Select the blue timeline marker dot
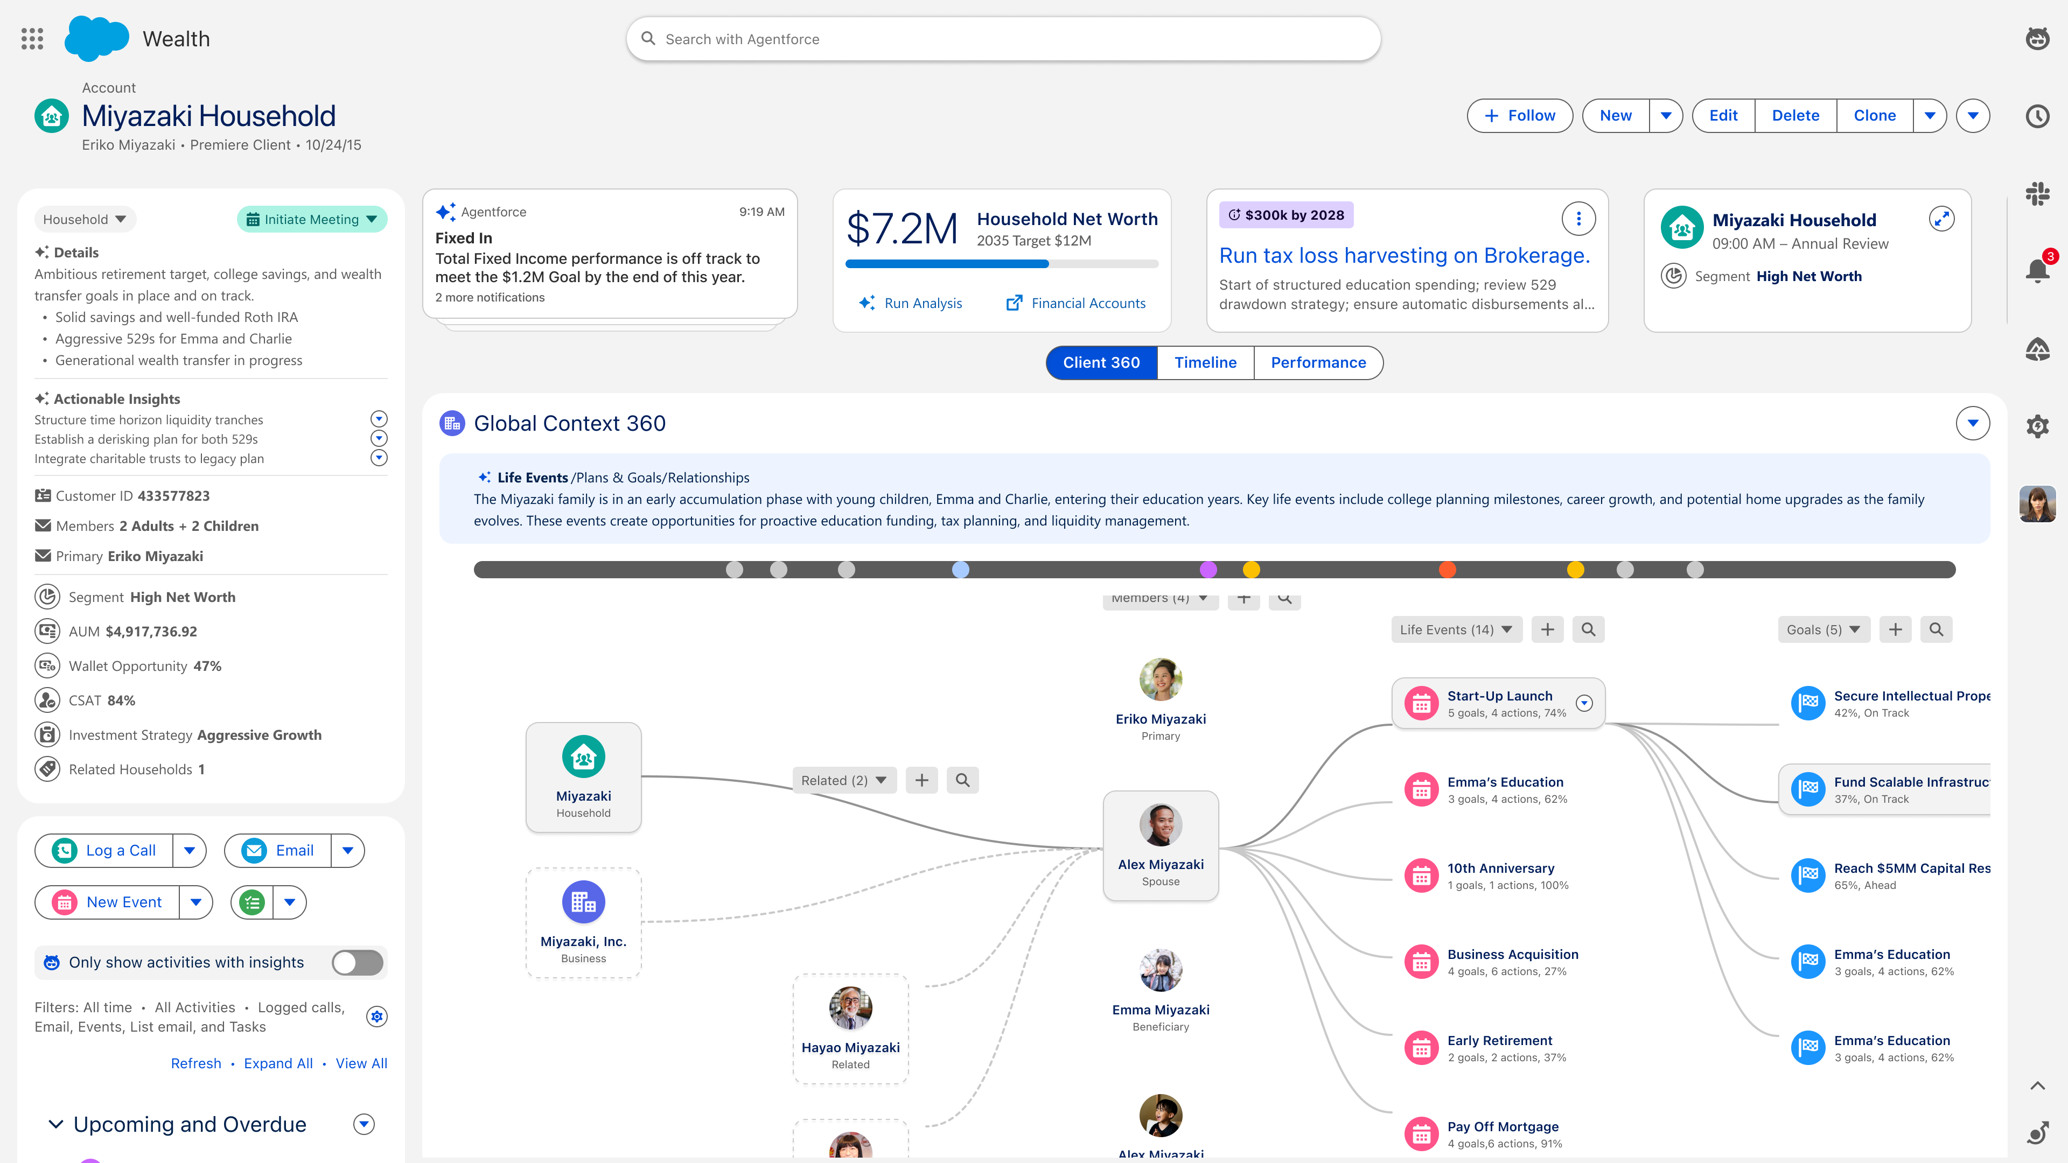This screenshot has width=2068, height=1163. [960, 569]
